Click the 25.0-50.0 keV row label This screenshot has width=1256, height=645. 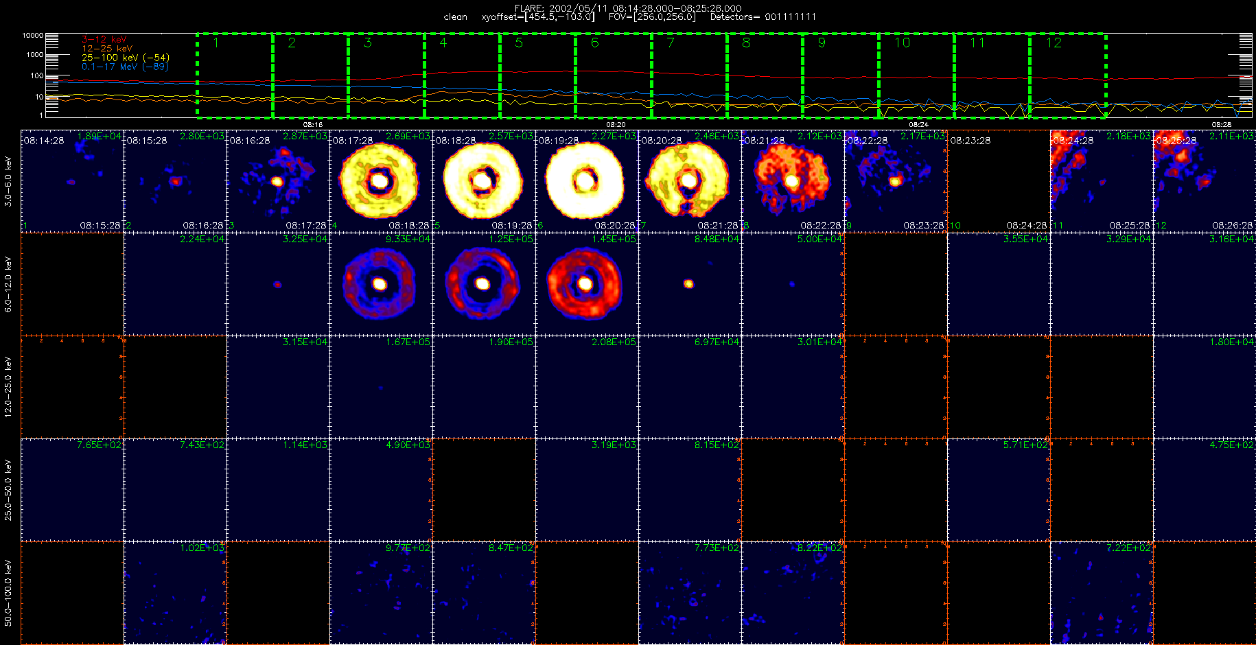click(x=8, y=490)
